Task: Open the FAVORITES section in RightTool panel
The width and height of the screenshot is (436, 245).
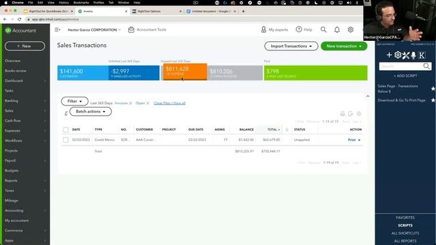Action: [405, 218]
